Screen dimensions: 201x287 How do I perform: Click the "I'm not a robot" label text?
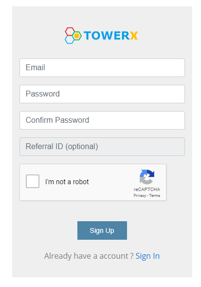[67, 182]
